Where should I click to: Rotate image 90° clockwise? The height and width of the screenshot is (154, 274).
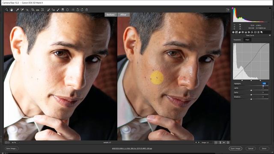pos(82,10)
